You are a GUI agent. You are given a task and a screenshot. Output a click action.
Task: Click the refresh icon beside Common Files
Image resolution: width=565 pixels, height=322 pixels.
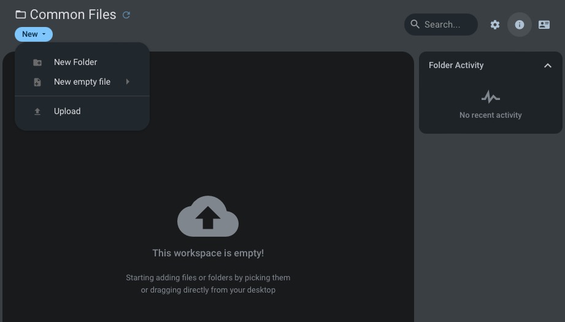coord(126,15)
